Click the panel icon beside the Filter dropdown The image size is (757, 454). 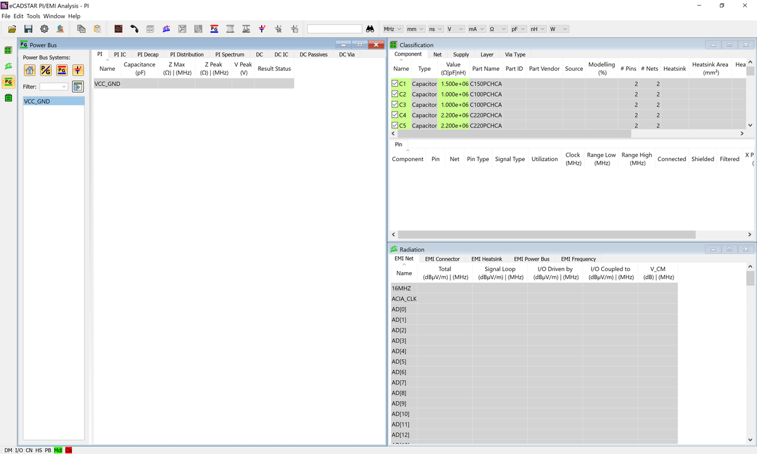[78, 87]
